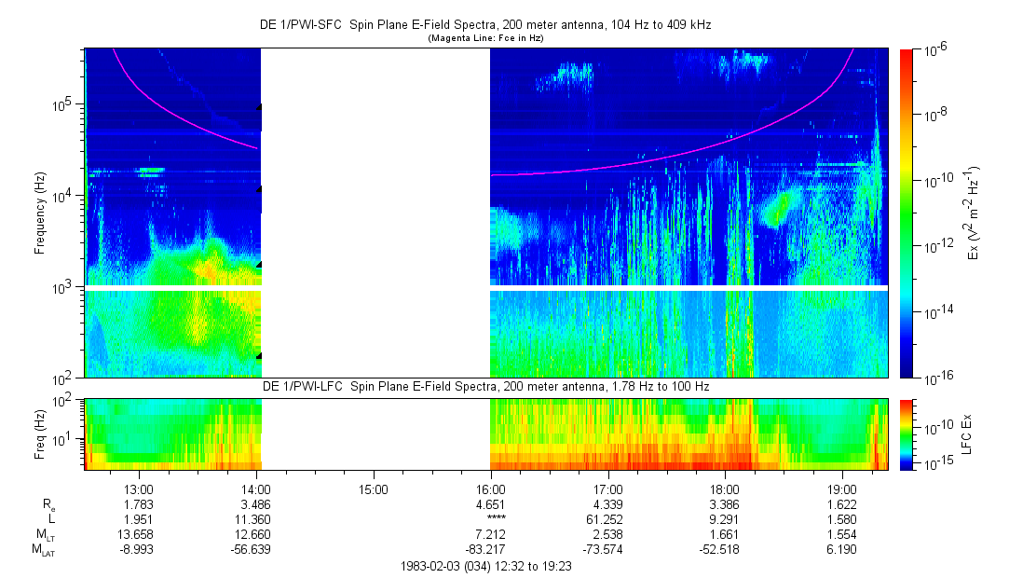Select the 14:00 time tick label
Image resolution: width=1009 pixels, height=578 pixels.
pos(255,488)
